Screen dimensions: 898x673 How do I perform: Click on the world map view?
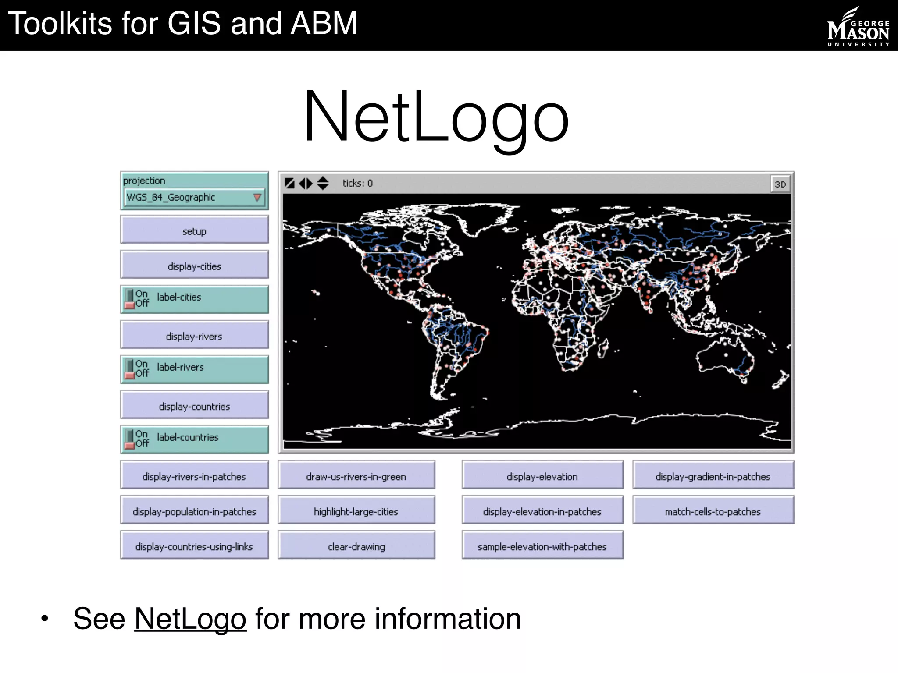coord(537,321)
